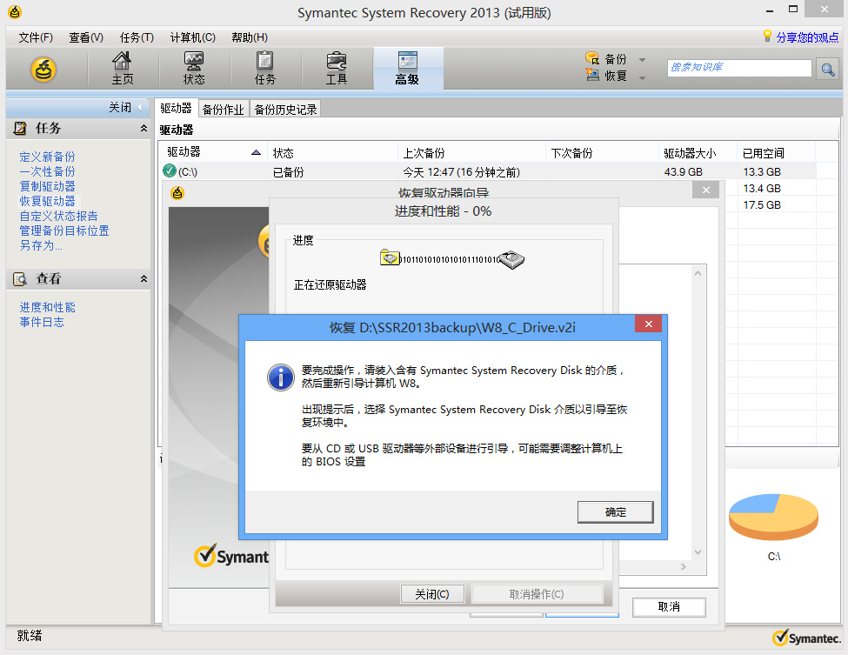Switch to the 备份历史记录 tab
This screenshot has width=848, height=655.
285,110
